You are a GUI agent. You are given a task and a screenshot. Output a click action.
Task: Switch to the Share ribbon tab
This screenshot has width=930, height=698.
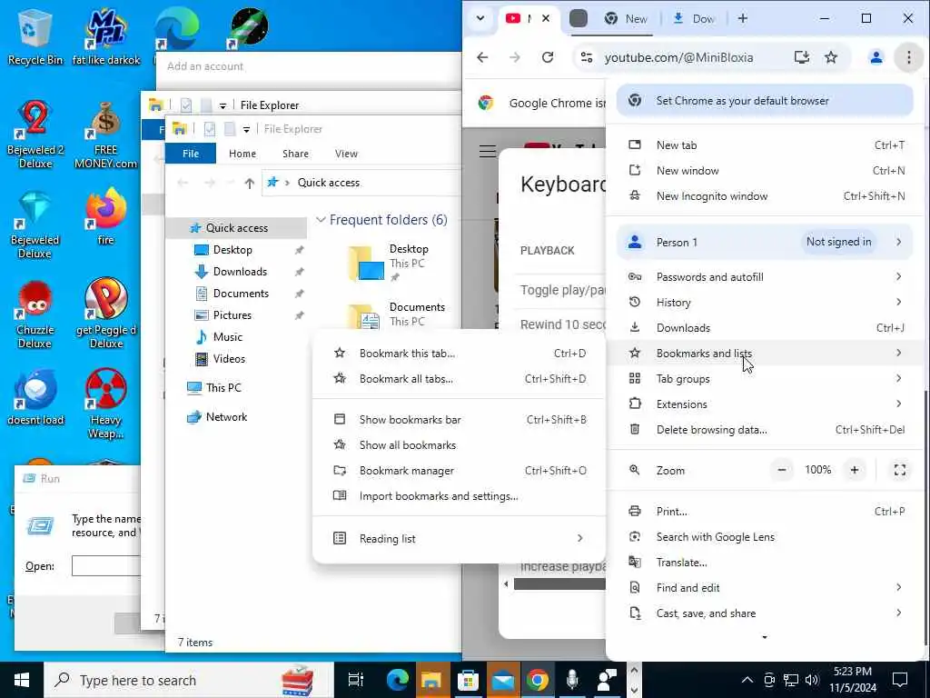(x=295, y=154)
